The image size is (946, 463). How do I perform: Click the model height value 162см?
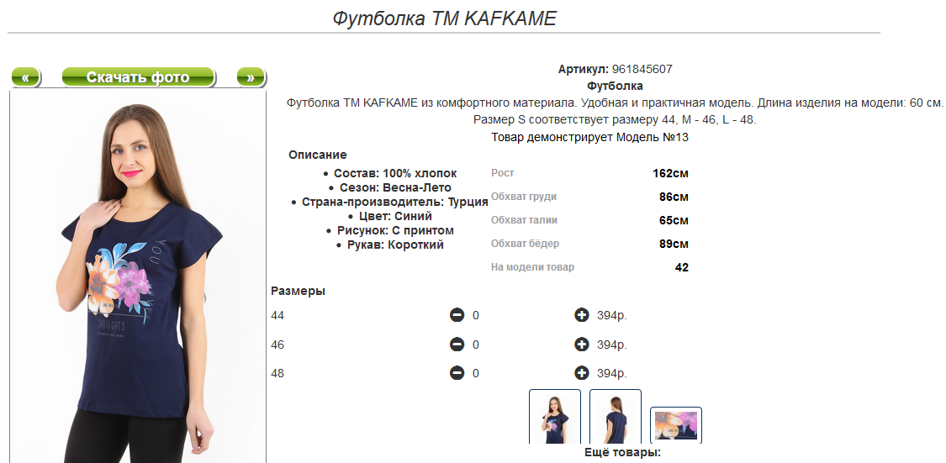(x=670, y=174)
